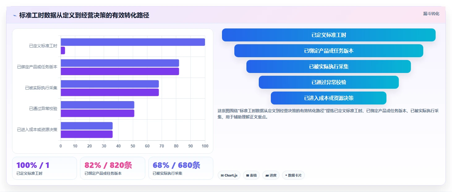This screenshot has height=192, width=452.
Task: Click the lower purple bar for 已被实际执行采集
Action: [109, 92]
